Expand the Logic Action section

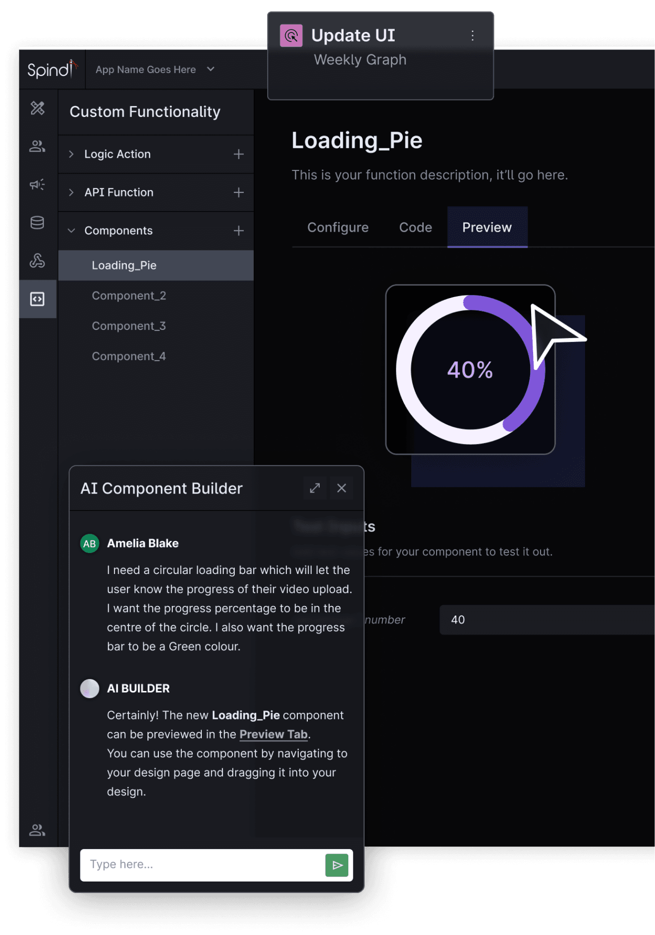click(71, 154)
